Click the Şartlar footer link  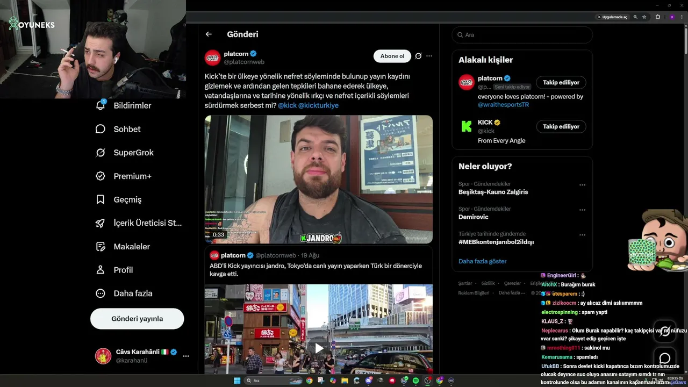[x=465, y=283]
